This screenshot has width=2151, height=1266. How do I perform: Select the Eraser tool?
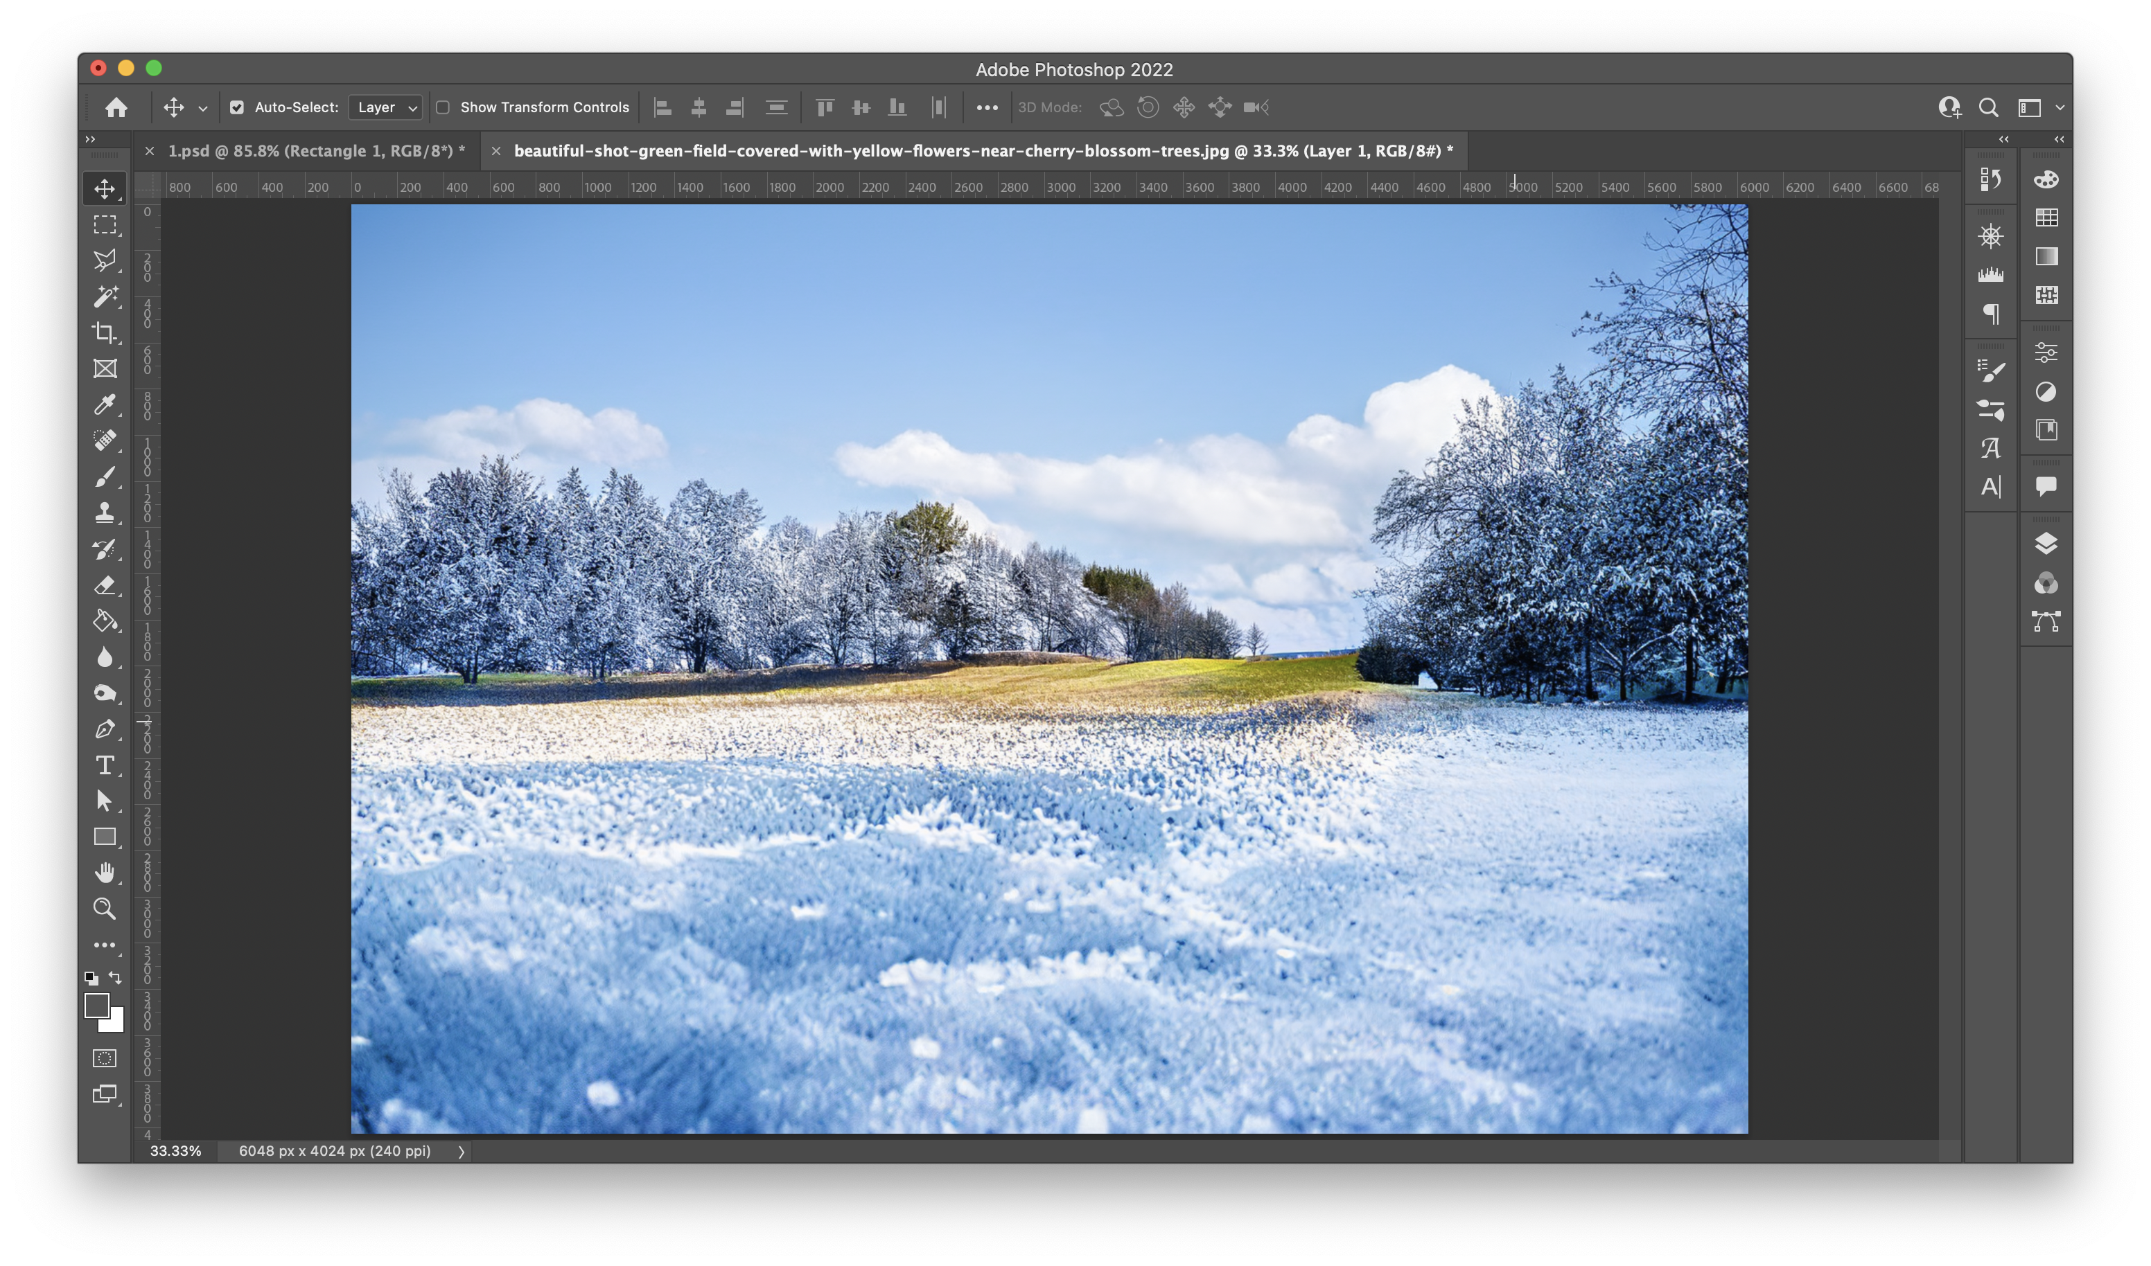point(104,585)
